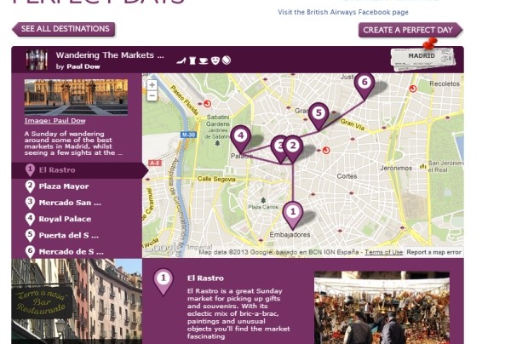The width and height of the screenshot is (528, 344).
Task: Select map pin number 3
Action: (278, 149)
